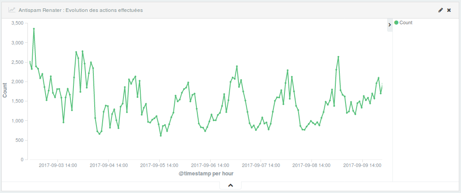Select the 2017-09-07 14:00 x-axis label
Viewport: 461px width, 193px height.
[261, 166]
